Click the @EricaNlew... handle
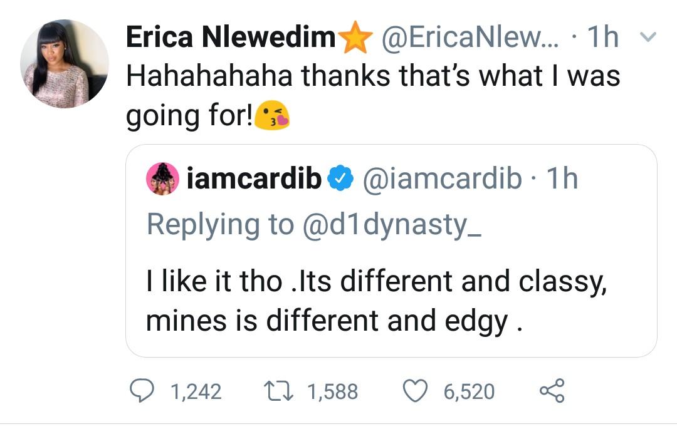Screen dimensions: 677x429 pos(465,39)
